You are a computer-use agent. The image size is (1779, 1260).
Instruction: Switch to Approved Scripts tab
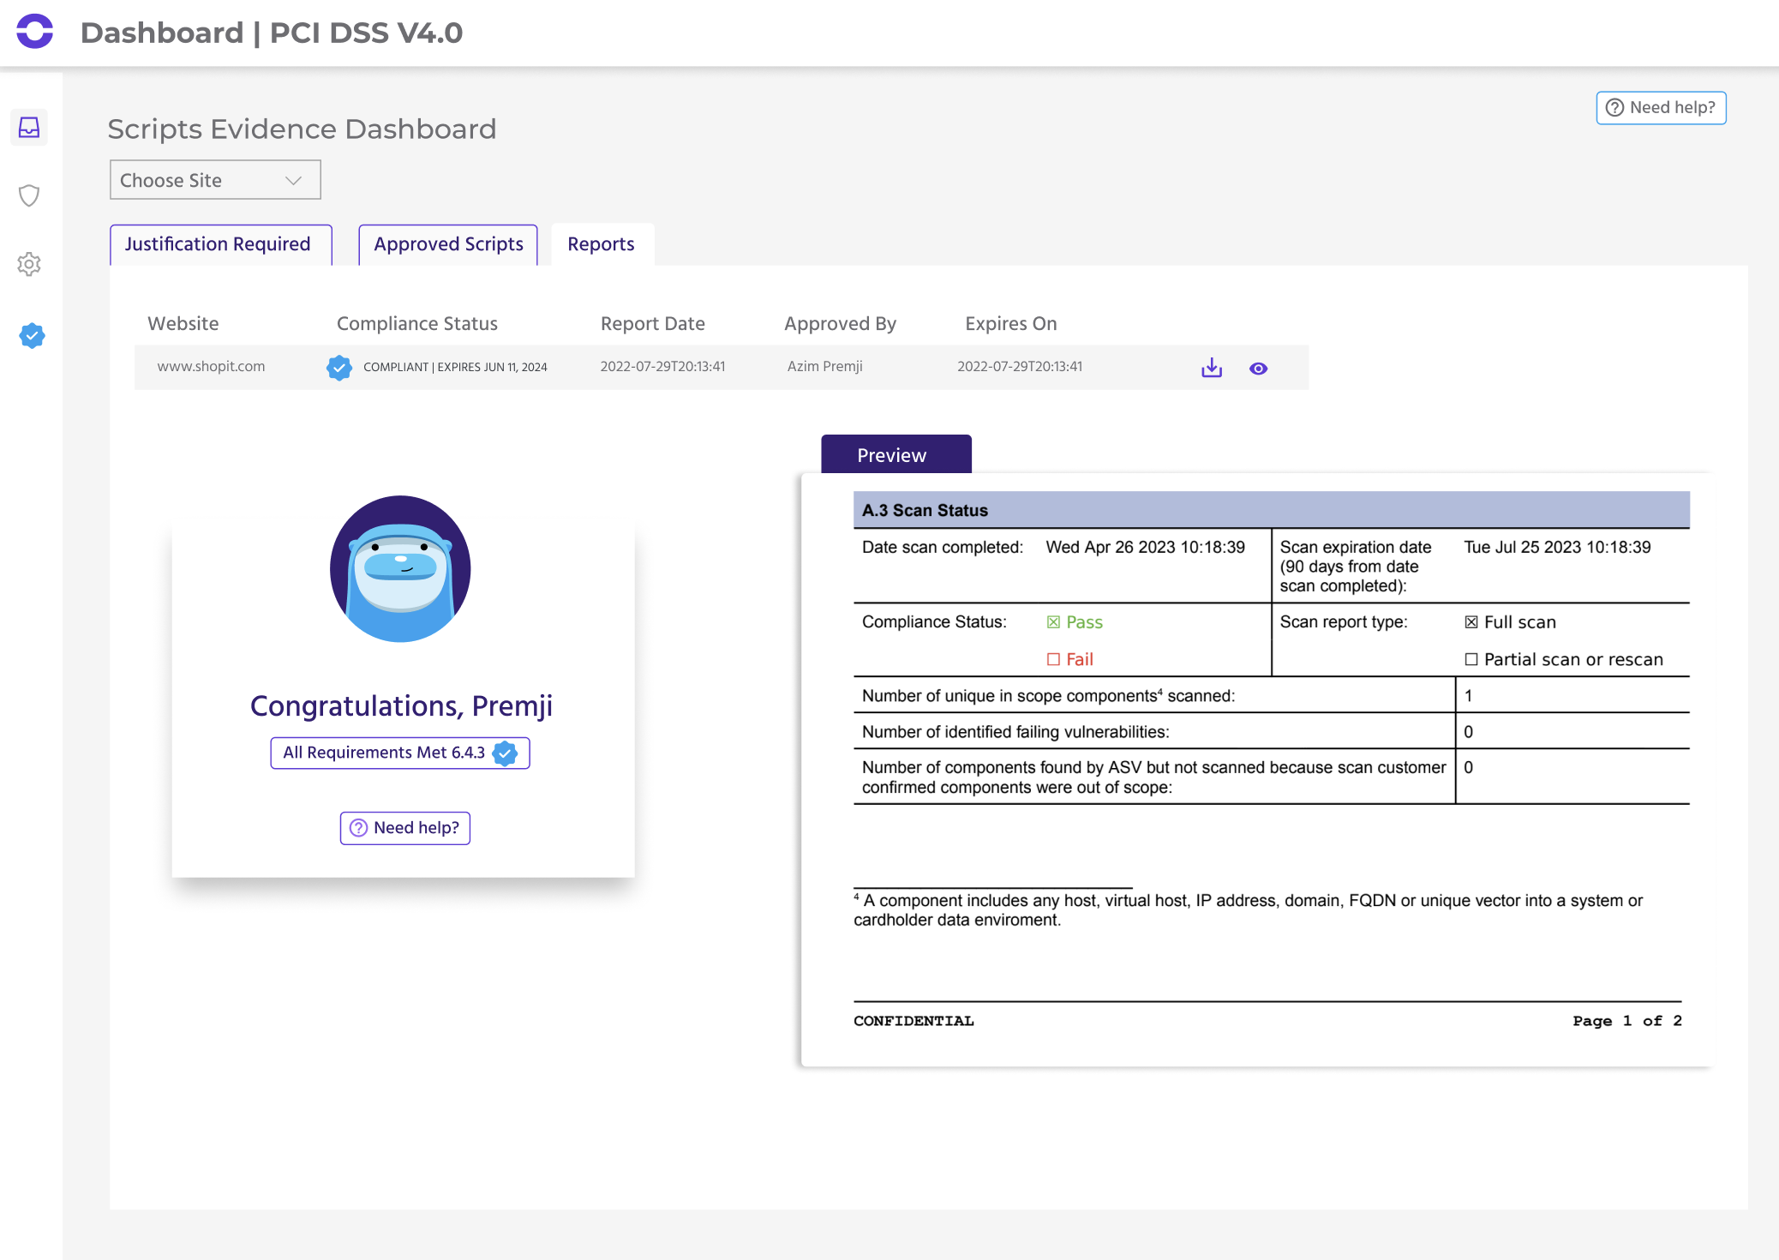coord(448,244)
